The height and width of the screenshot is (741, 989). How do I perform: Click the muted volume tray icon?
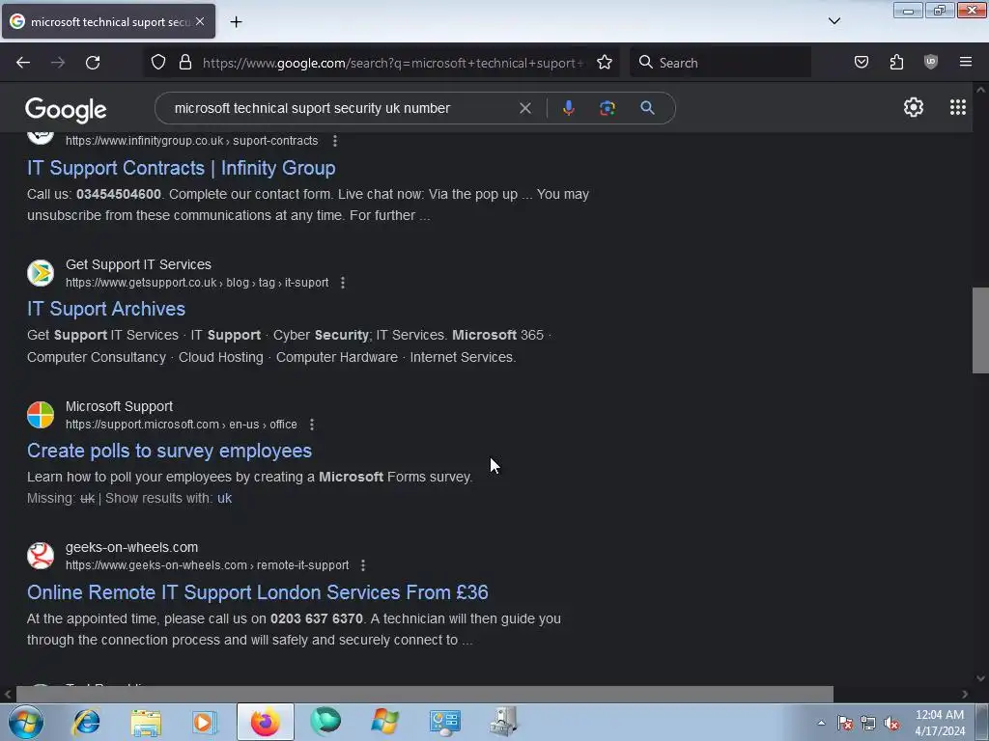pos(891,723)
